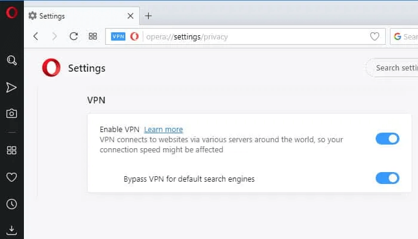Click the Start Page grid button in toolbar

coord(93,36)
